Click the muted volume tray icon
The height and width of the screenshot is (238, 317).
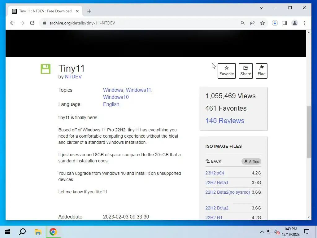click(x=277, y=232)
